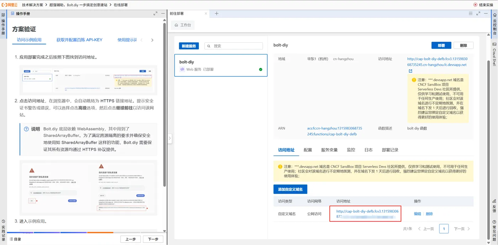Select the 前往部署 tab
498x245 pixels.
(188, 14)
